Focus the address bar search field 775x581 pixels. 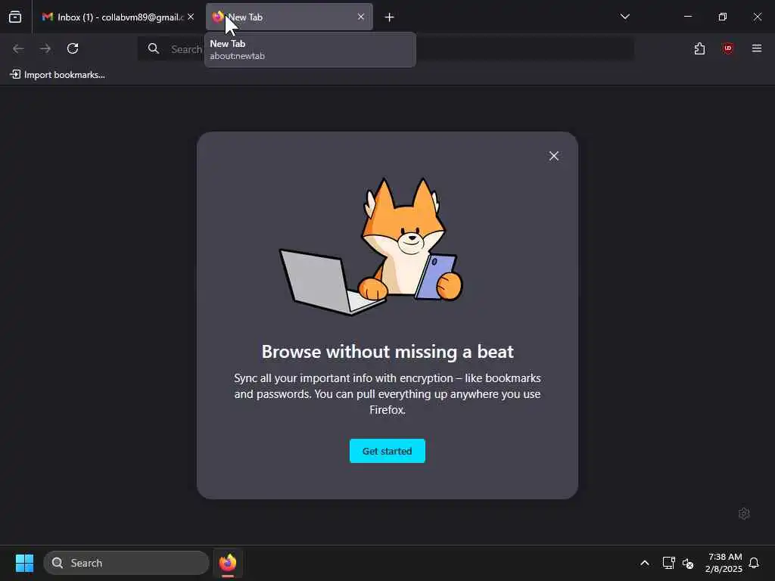click(385, 48)
